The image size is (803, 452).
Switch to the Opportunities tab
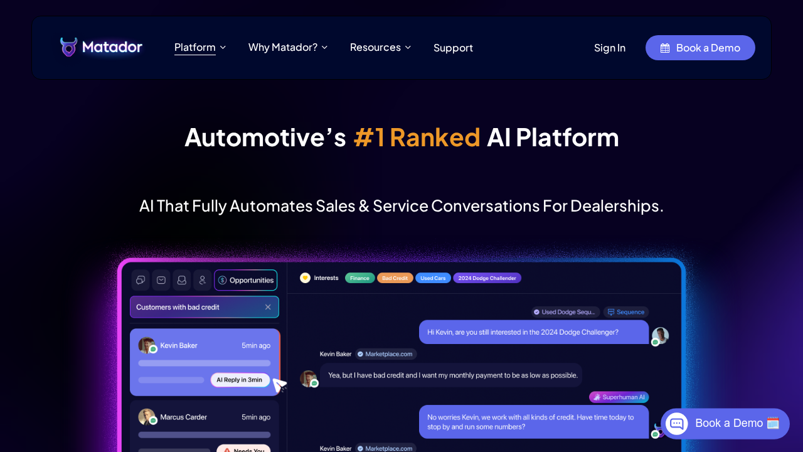246,280
